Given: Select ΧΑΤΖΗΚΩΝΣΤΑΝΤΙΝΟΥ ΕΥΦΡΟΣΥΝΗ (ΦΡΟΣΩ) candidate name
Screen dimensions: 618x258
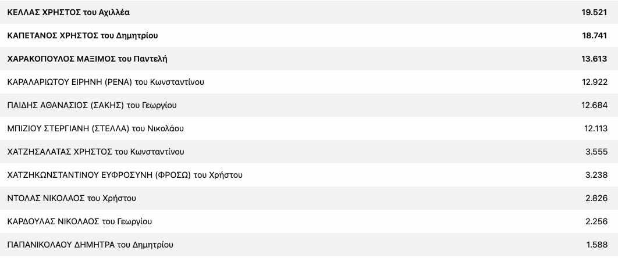Looking at the screenshot, I should pyautogui.click(x=125, y=175).
